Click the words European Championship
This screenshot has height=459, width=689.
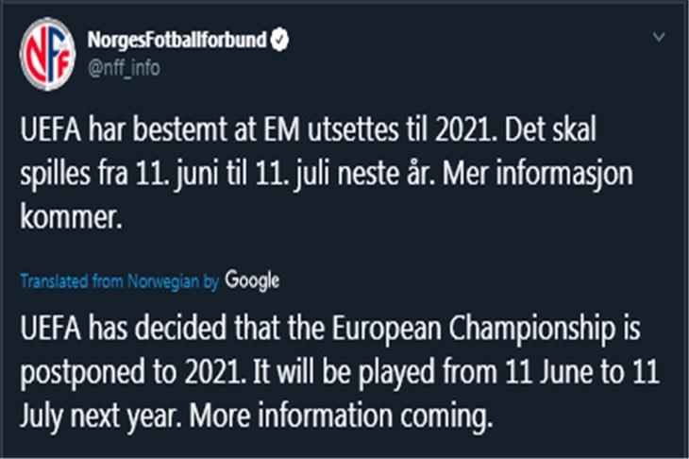point(473,330)
